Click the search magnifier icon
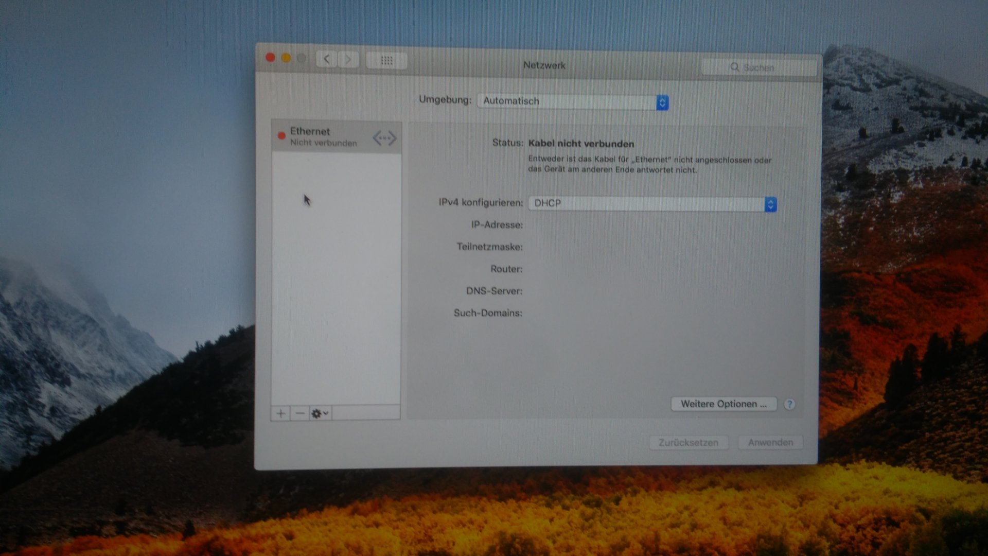Image resolution: width=988 pixels, height=556 pixels. (x=734, y=67)
